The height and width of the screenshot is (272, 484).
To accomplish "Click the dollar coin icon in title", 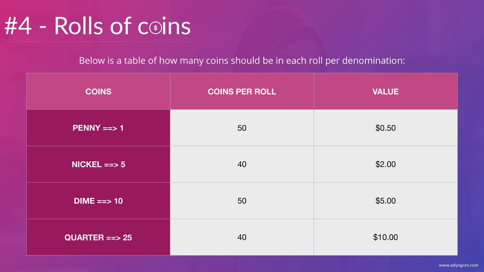I will (x=156, y=28).
